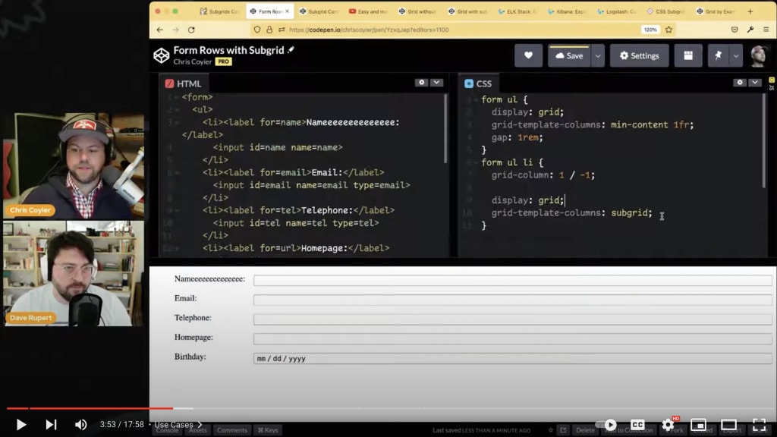Collapse the form tag fold arrow
This screenshot has height=437, width=777.
pos(176,97)
